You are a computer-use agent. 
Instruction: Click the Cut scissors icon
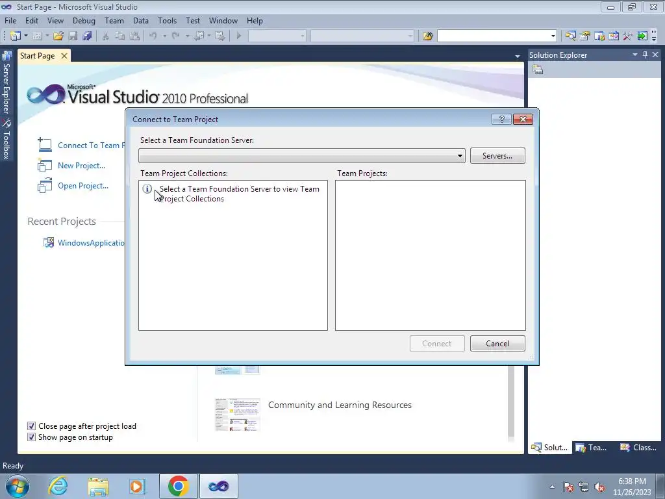pyautogui.click(x=106, y=36)
